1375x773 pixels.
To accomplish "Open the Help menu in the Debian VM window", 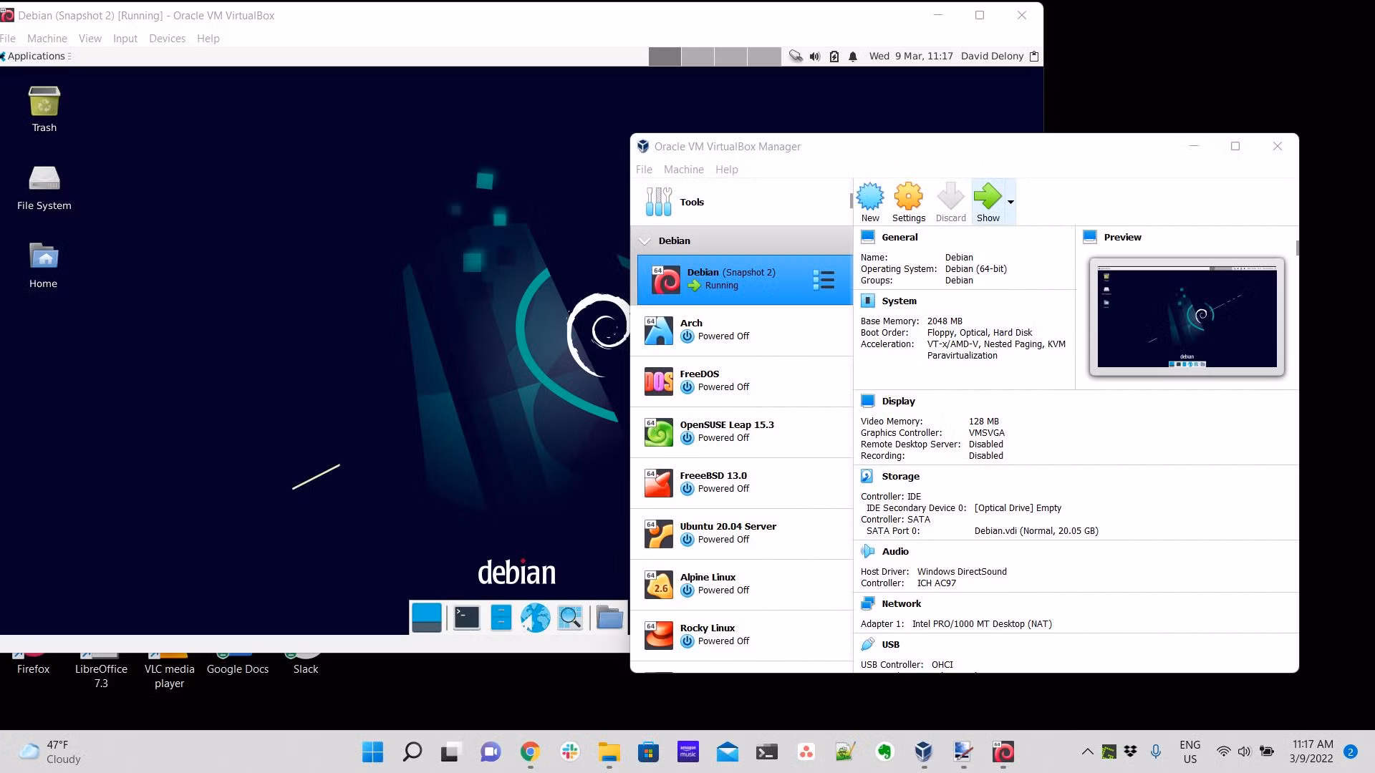I will coord(208,39).
